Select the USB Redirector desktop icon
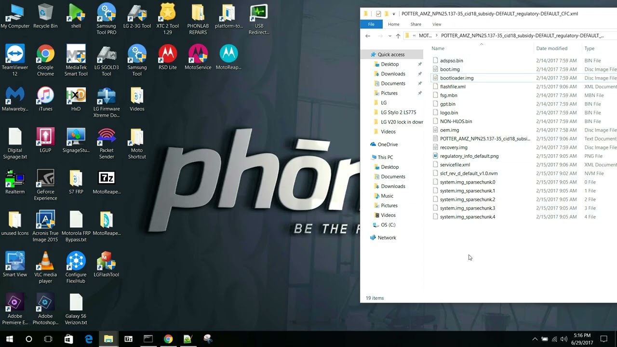617x347 pixels. [259, 19]
